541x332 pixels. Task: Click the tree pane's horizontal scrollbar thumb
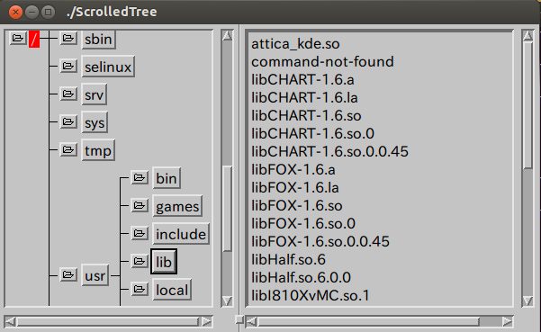[x=108, y=321]
